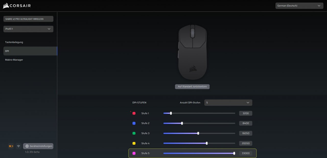
Task: Click the Stufe 4 DPI slider handle
Action: 207,143
